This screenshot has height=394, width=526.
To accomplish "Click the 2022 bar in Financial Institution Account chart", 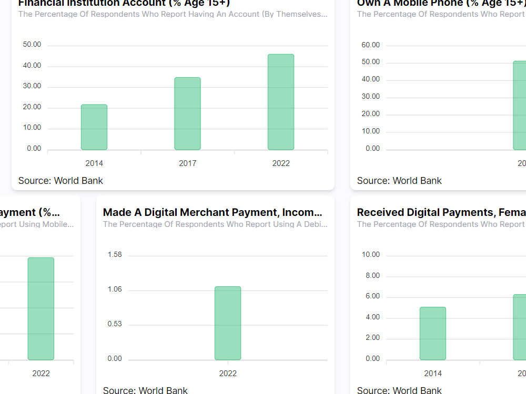I will click(x=281, y=102).
